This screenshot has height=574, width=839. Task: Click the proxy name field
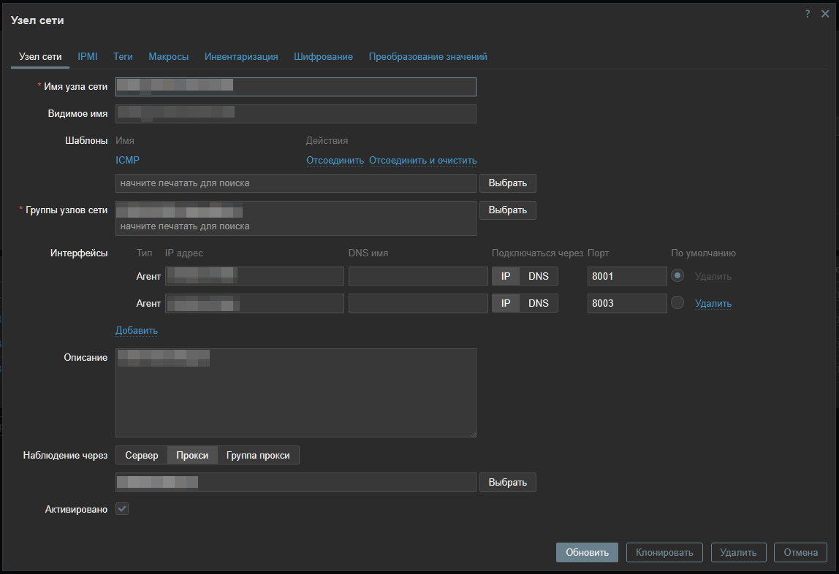pos(296,482)
